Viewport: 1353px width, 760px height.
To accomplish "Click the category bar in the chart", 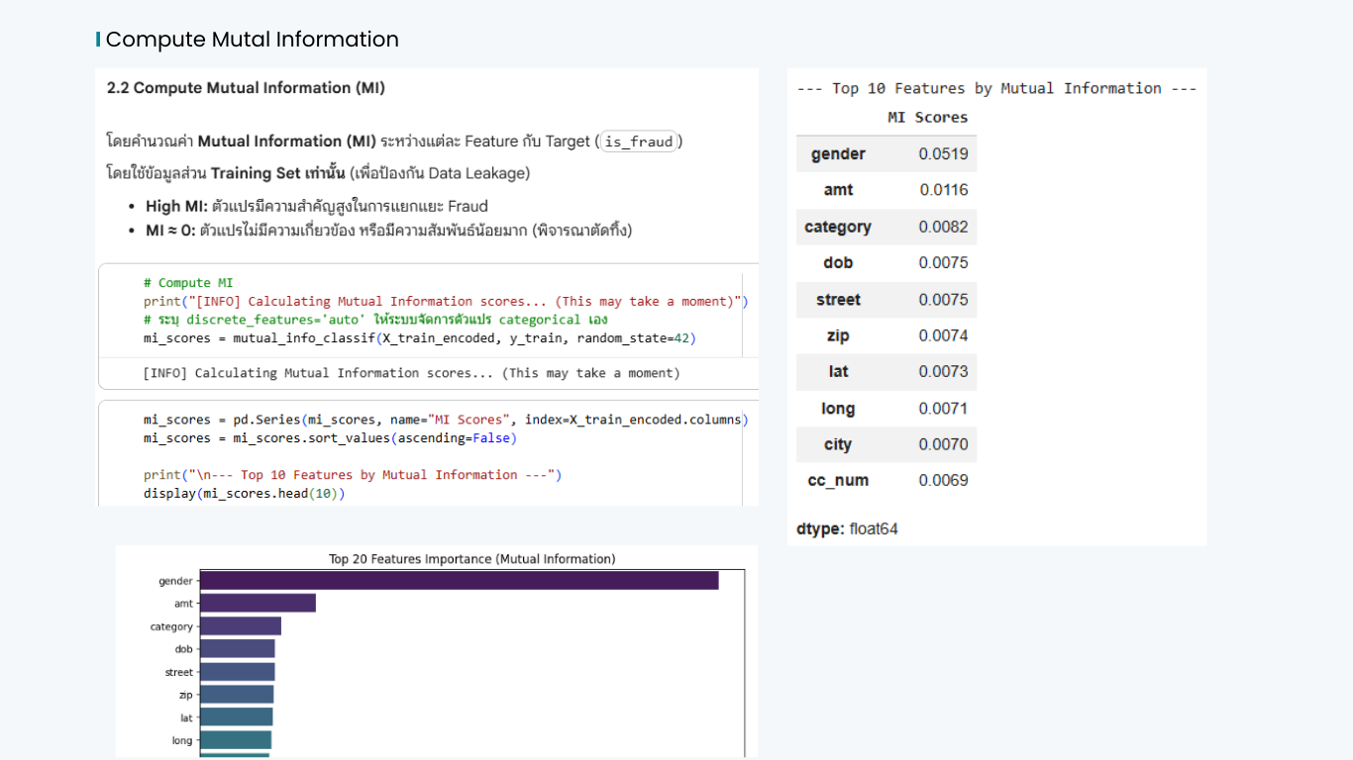I will coord(241,626).
